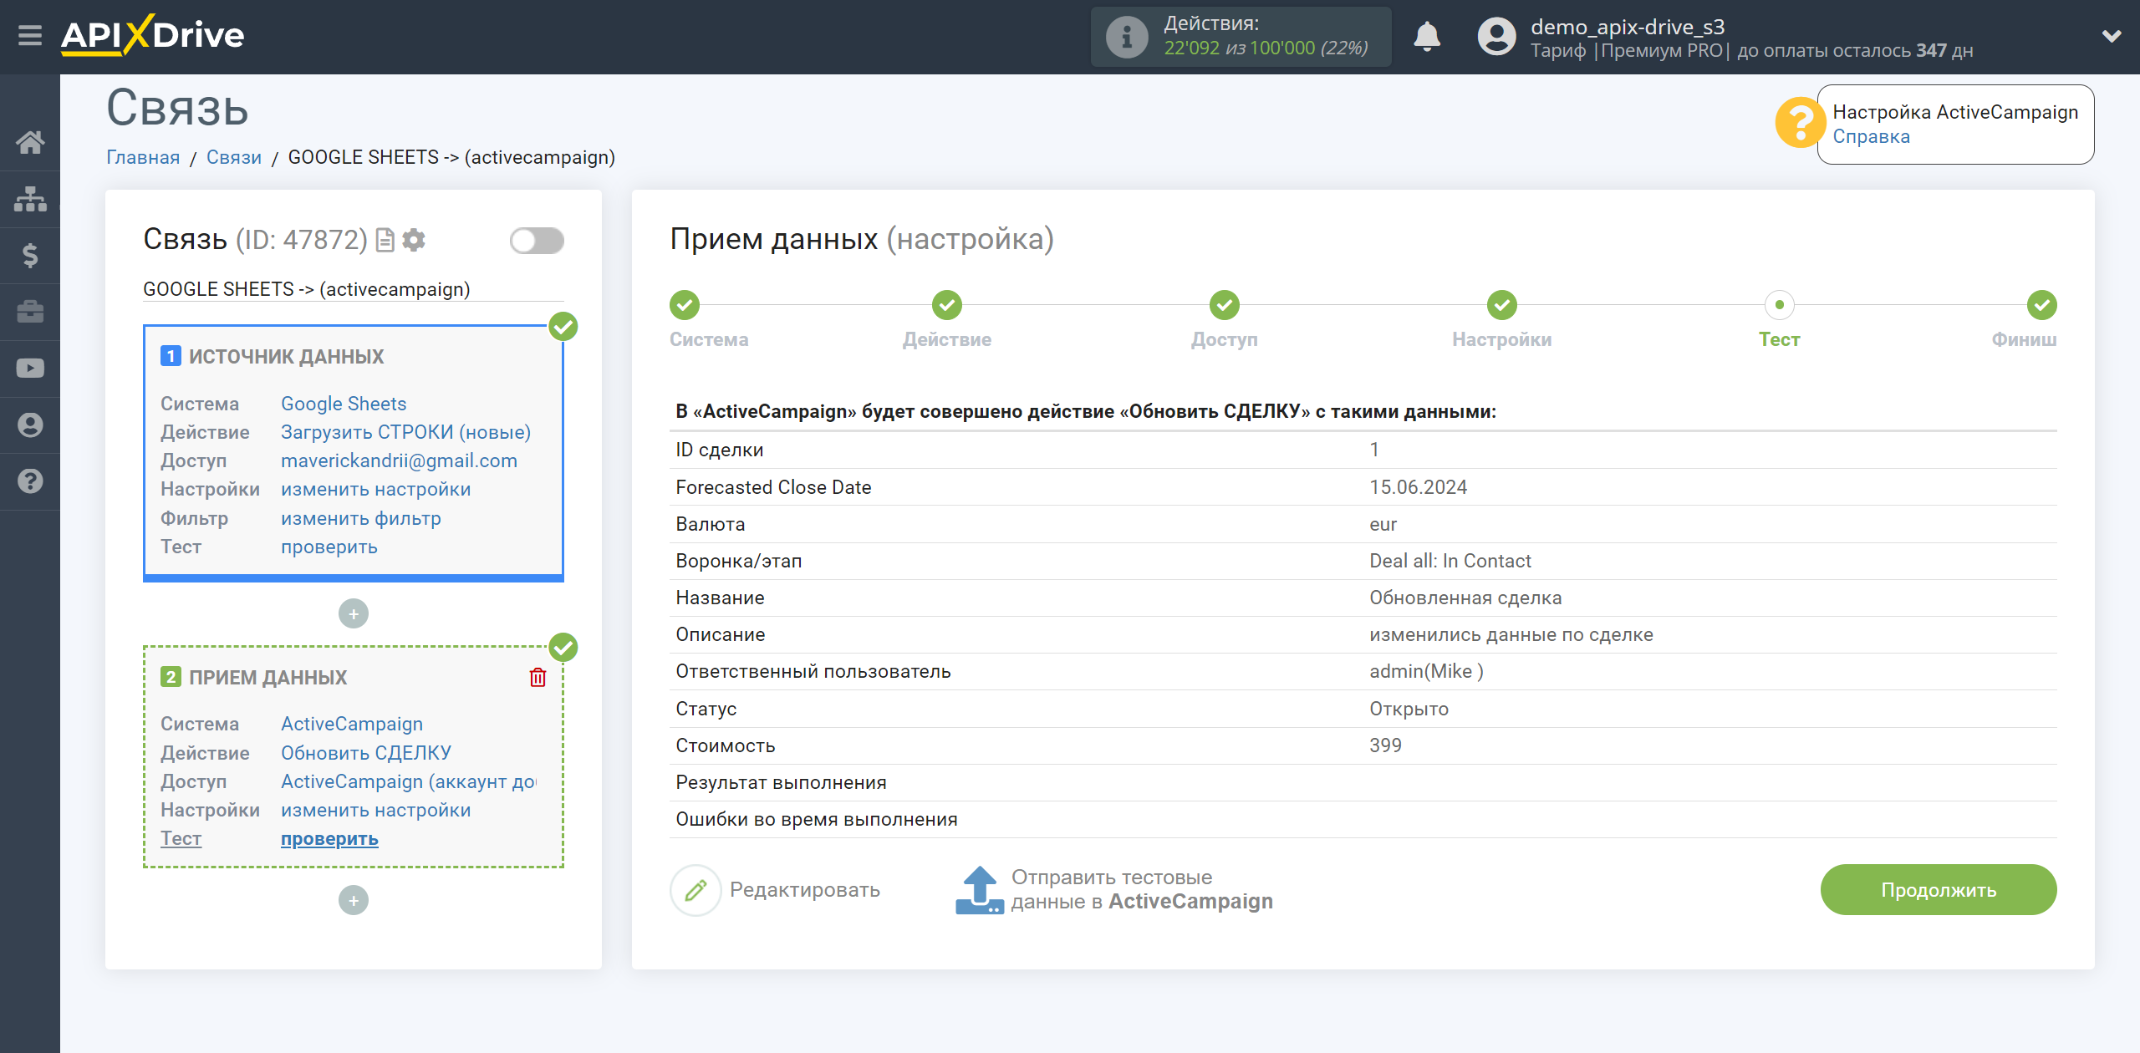This screenshot has height=1053, width=2140.
Task: Edit connection name field
Action: pos(353,290)
